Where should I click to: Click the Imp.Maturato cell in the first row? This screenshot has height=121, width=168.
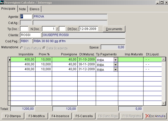click(x=131, y=59)
